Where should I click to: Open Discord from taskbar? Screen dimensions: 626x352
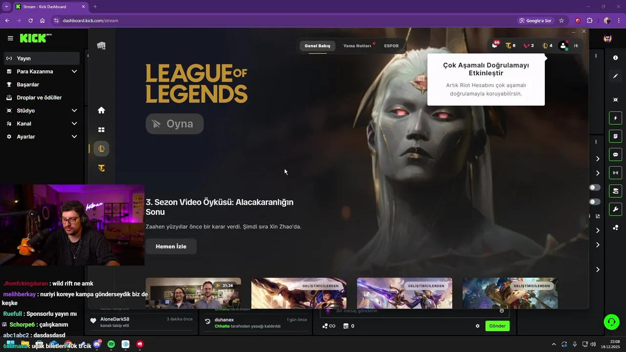coord(97,344)
